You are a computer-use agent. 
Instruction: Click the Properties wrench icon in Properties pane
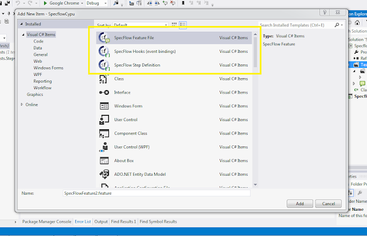(x=360, y=192)
